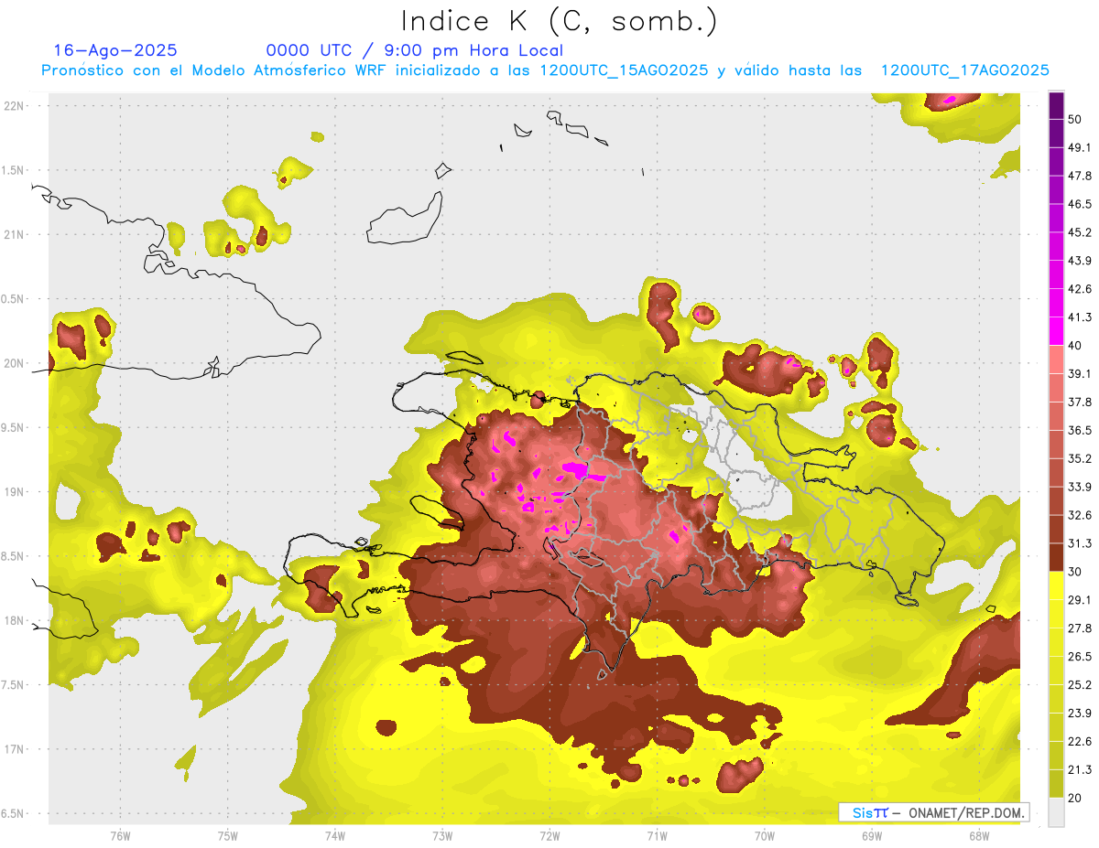
Task: Click the '29.1' color scale value
Action: point(1080,600)
